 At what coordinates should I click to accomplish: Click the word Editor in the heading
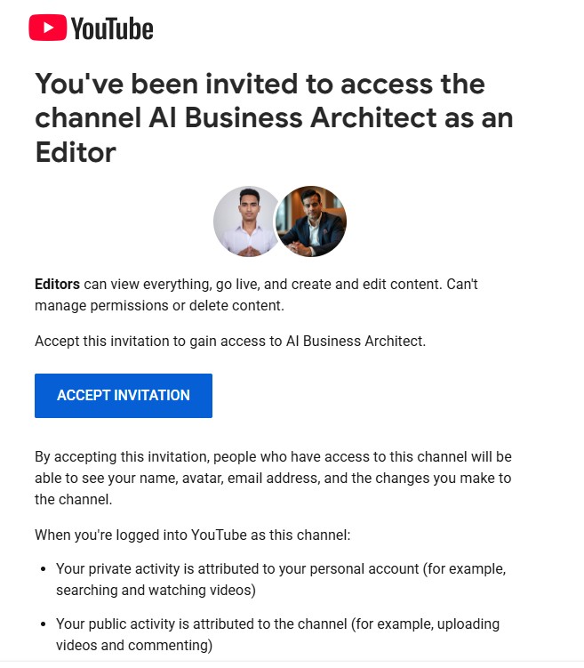76,152
